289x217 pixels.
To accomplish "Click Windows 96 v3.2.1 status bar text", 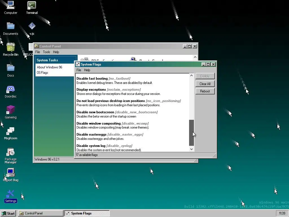I will pyautogui.click(x=47, y=159).
